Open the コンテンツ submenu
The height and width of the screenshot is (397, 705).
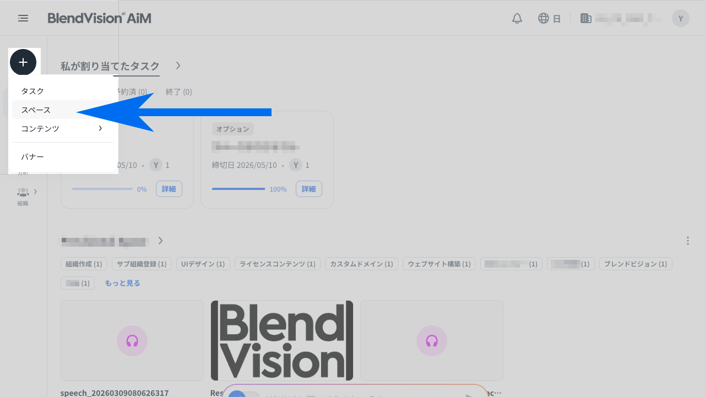point(63,128)
